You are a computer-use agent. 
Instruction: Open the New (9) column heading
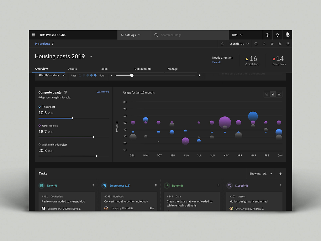click(x=52, y=186)
